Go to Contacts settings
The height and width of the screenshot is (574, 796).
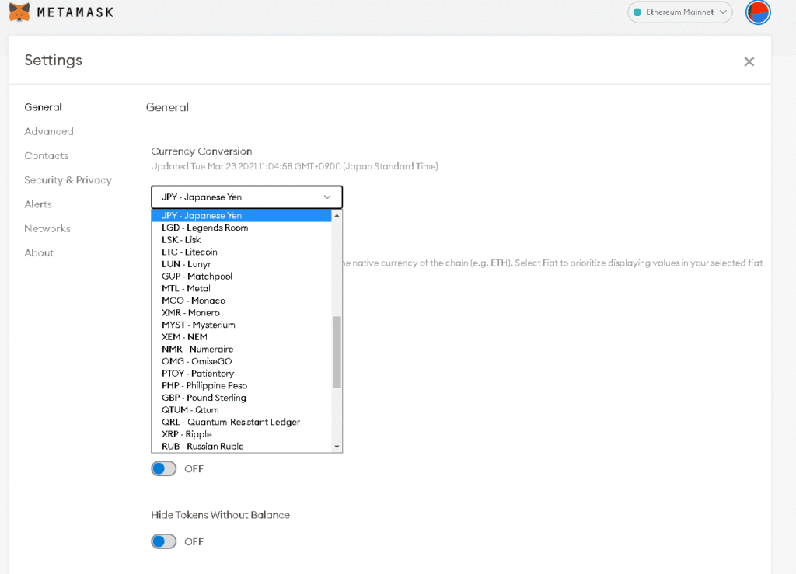click(x=47, y=155)
